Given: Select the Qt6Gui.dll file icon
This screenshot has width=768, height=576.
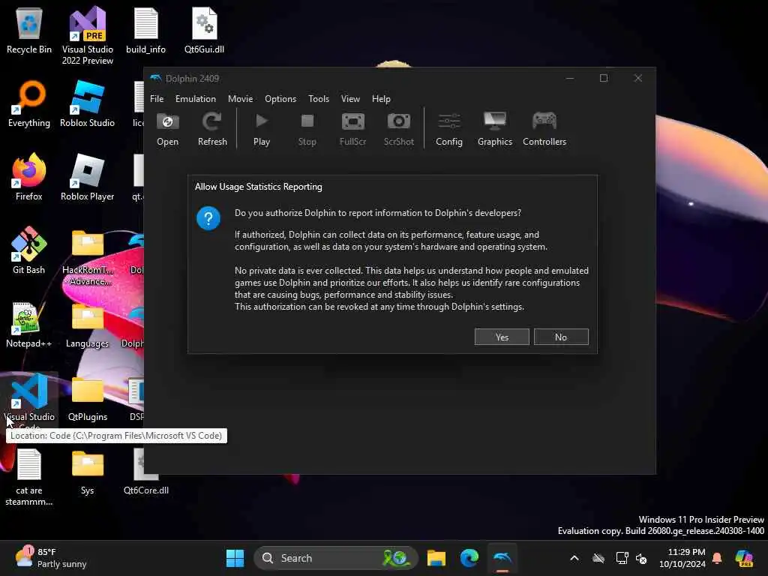Looking at the screenshot, I should tap(204, 30).
